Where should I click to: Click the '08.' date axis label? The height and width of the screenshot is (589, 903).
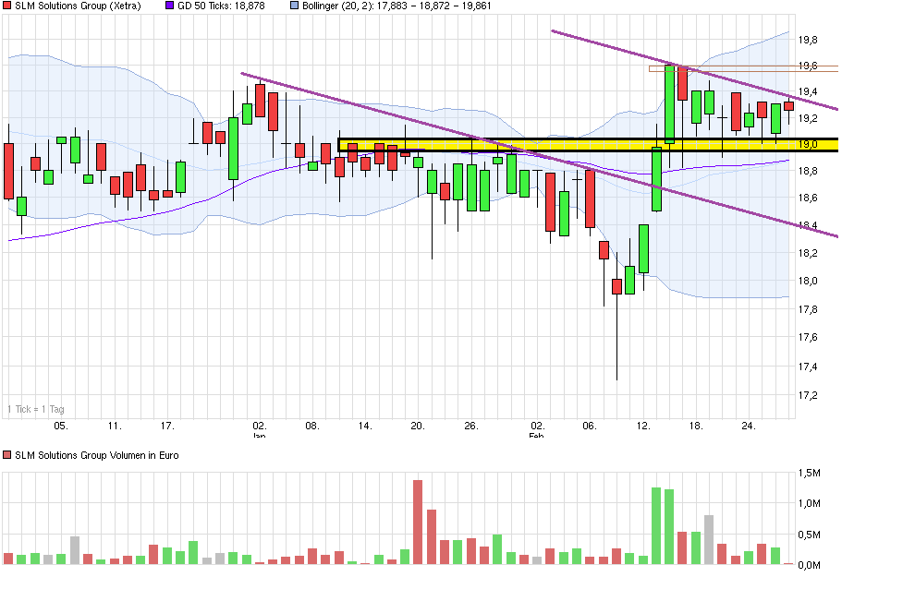(x=311, y=426)
